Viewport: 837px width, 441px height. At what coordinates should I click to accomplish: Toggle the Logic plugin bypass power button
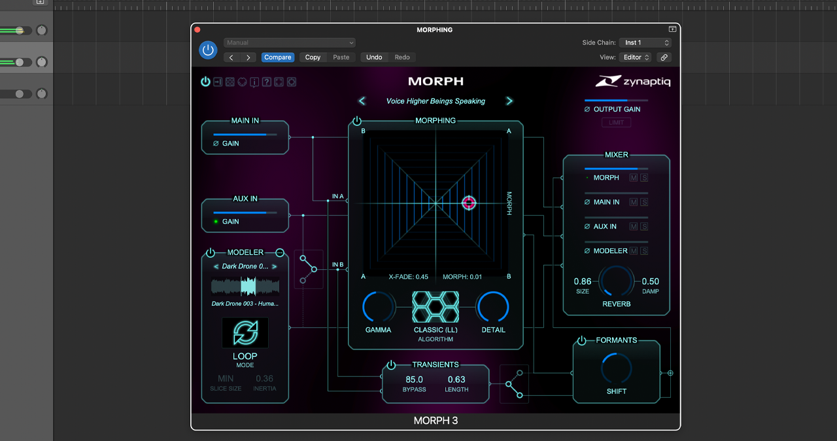(x=208, y=50)
